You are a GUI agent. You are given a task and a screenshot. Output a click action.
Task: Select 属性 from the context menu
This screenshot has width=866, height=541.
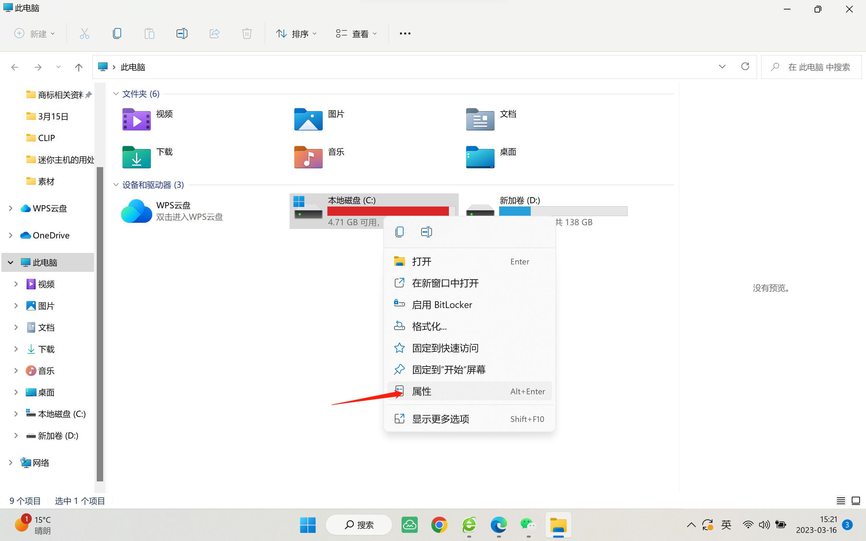coord(421,391)
